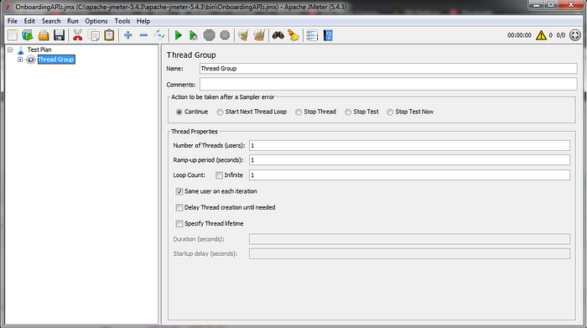Open the Options menu
Image resolution: width=587 pixels, height=328 pixels.
point(96,21)
